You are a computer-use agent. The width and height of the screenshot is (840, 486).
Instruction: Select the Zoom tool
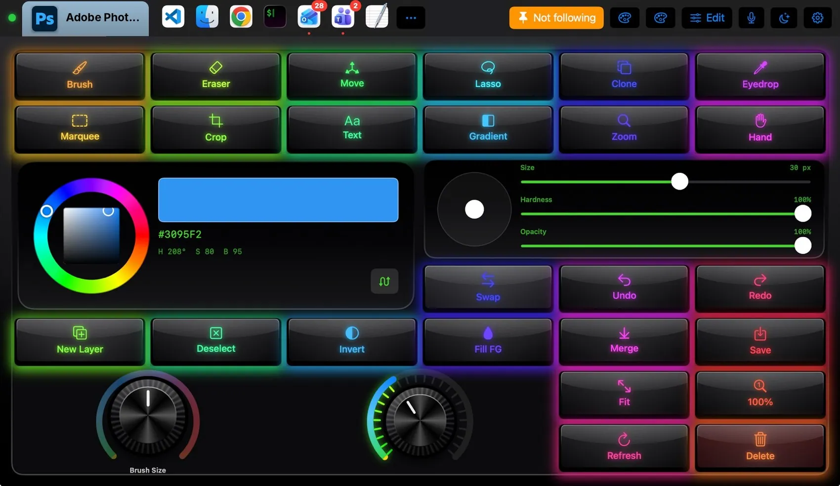[624, 129]
